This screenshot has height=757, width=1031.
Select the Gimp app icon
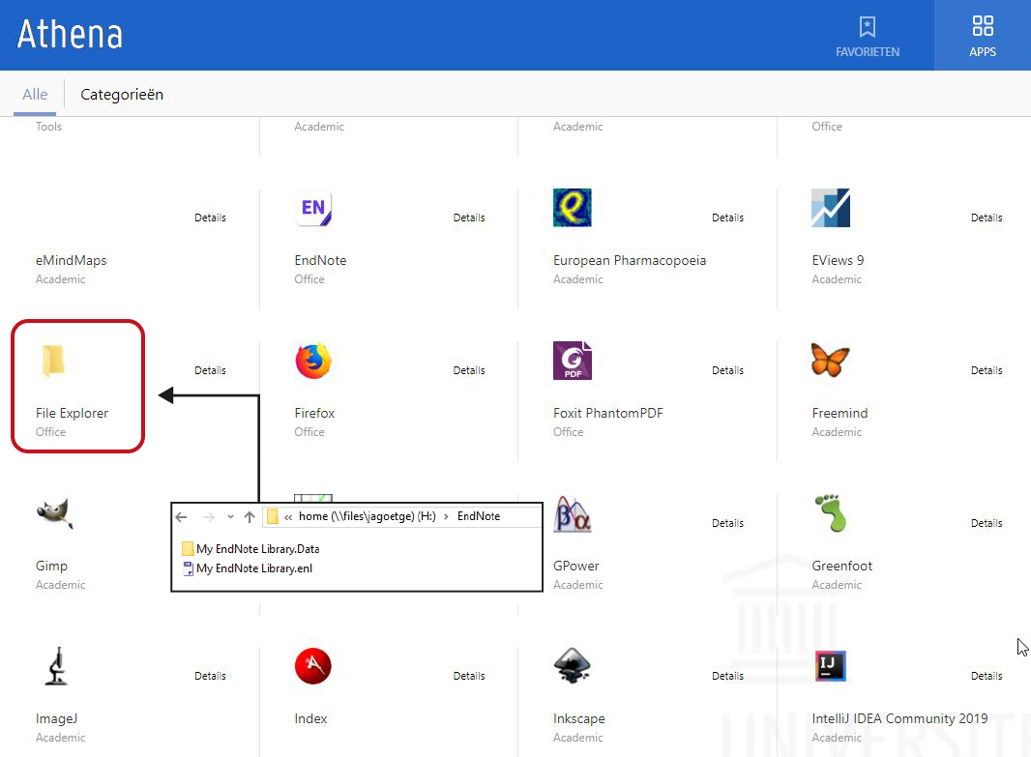[54, 514]
